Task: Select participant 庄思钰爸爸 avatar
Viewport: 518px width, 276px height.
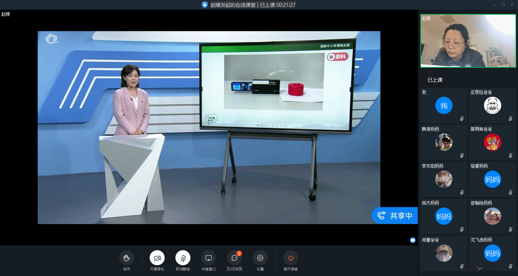Action: tap(492, 106)
